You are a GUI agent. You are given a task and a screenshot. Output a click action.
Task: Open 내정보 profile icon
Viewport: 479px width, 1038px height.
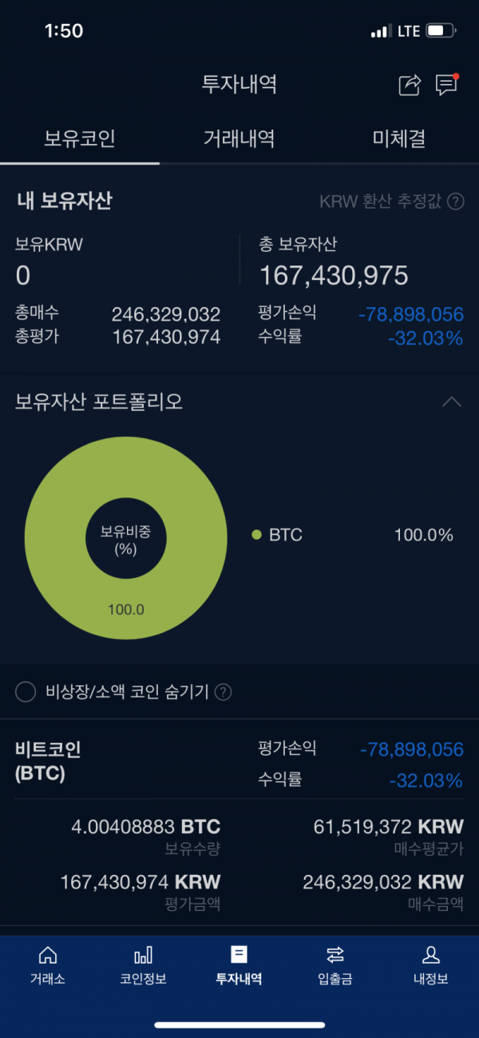[430, 954]
